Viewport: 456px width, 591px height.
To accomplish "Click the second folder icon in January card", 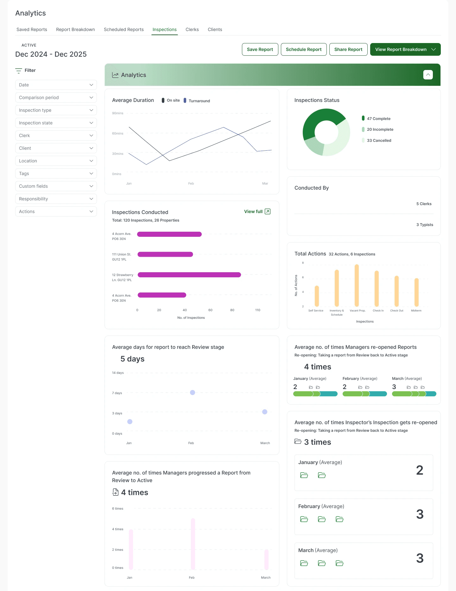I will click(x=322, y=475).
